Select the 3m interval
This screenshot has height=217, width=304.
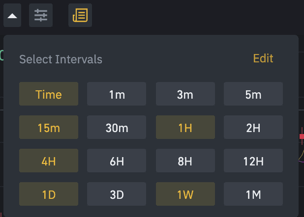185,94
